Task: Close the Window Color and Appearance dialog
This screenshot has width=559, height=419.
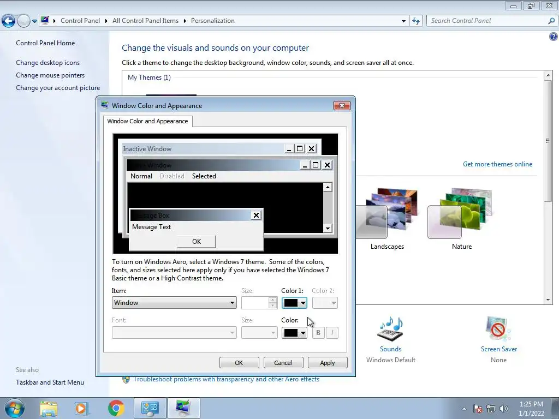Action: [342, 105]
